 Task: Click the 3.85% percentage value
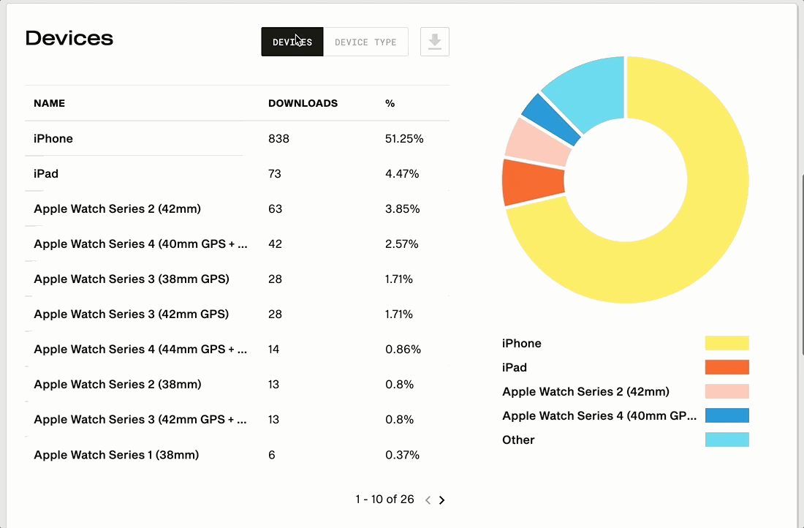tap(403, 209)
